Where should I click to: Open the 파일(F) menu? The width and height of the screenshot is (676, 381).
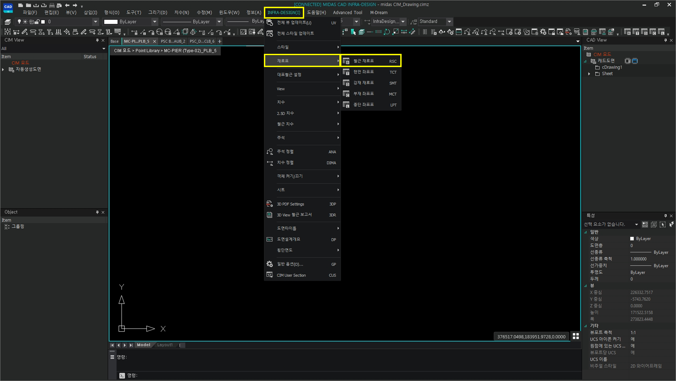tap(30, 13)
